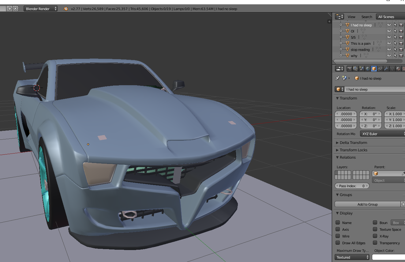The width and height of the screenshot is (405, 262).
Task: Open the Modifiers wrench tab
Action: coord(386,69)
